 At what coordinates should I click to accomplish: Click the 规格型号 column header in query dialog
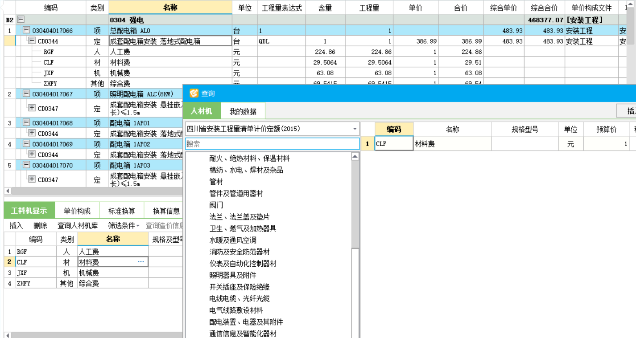pos(525,129)
